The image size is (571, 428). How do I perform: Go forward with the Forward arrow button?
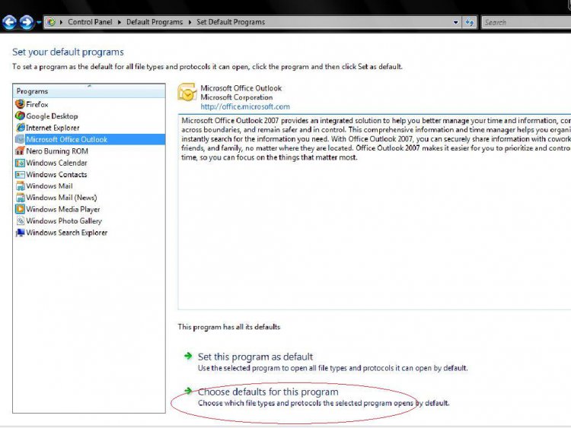tap(26, 22)
